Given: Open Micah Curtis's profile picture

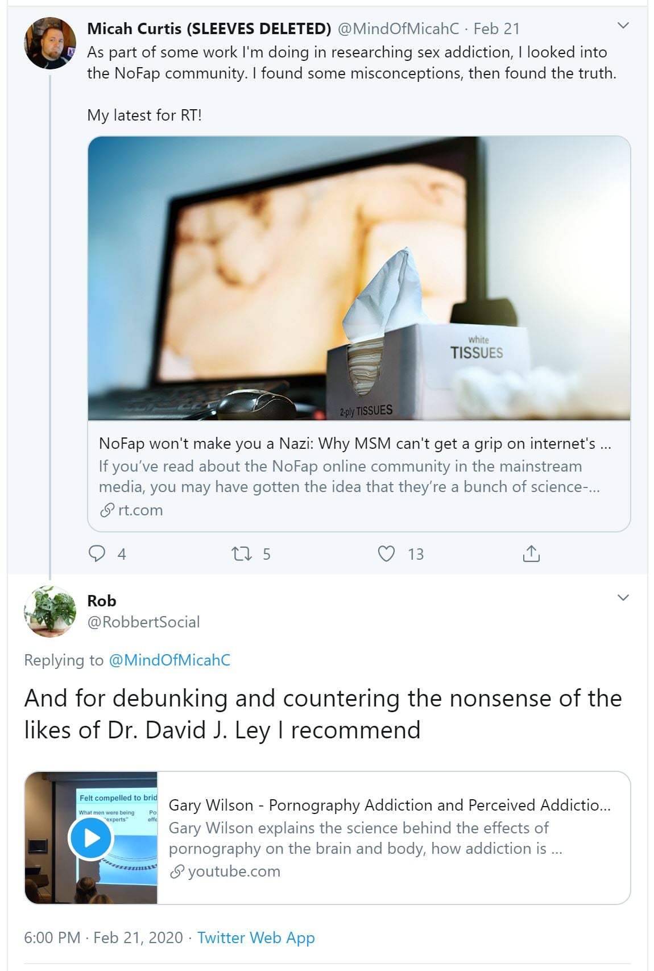Looking at the screenshot, I should pyautogui.click(x=50, y=43).
